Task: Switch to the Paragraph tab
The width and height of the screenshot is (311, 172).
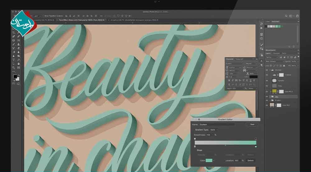Action: coord(239,59)
